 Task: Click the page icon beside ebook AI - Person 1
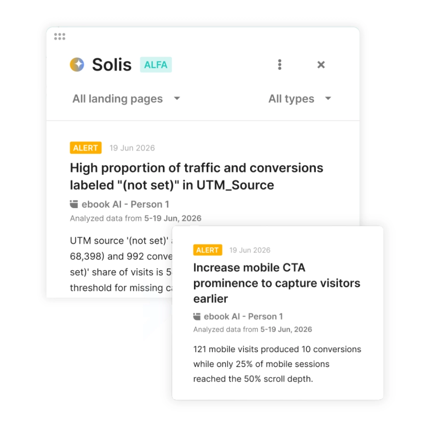pos(73,204)
